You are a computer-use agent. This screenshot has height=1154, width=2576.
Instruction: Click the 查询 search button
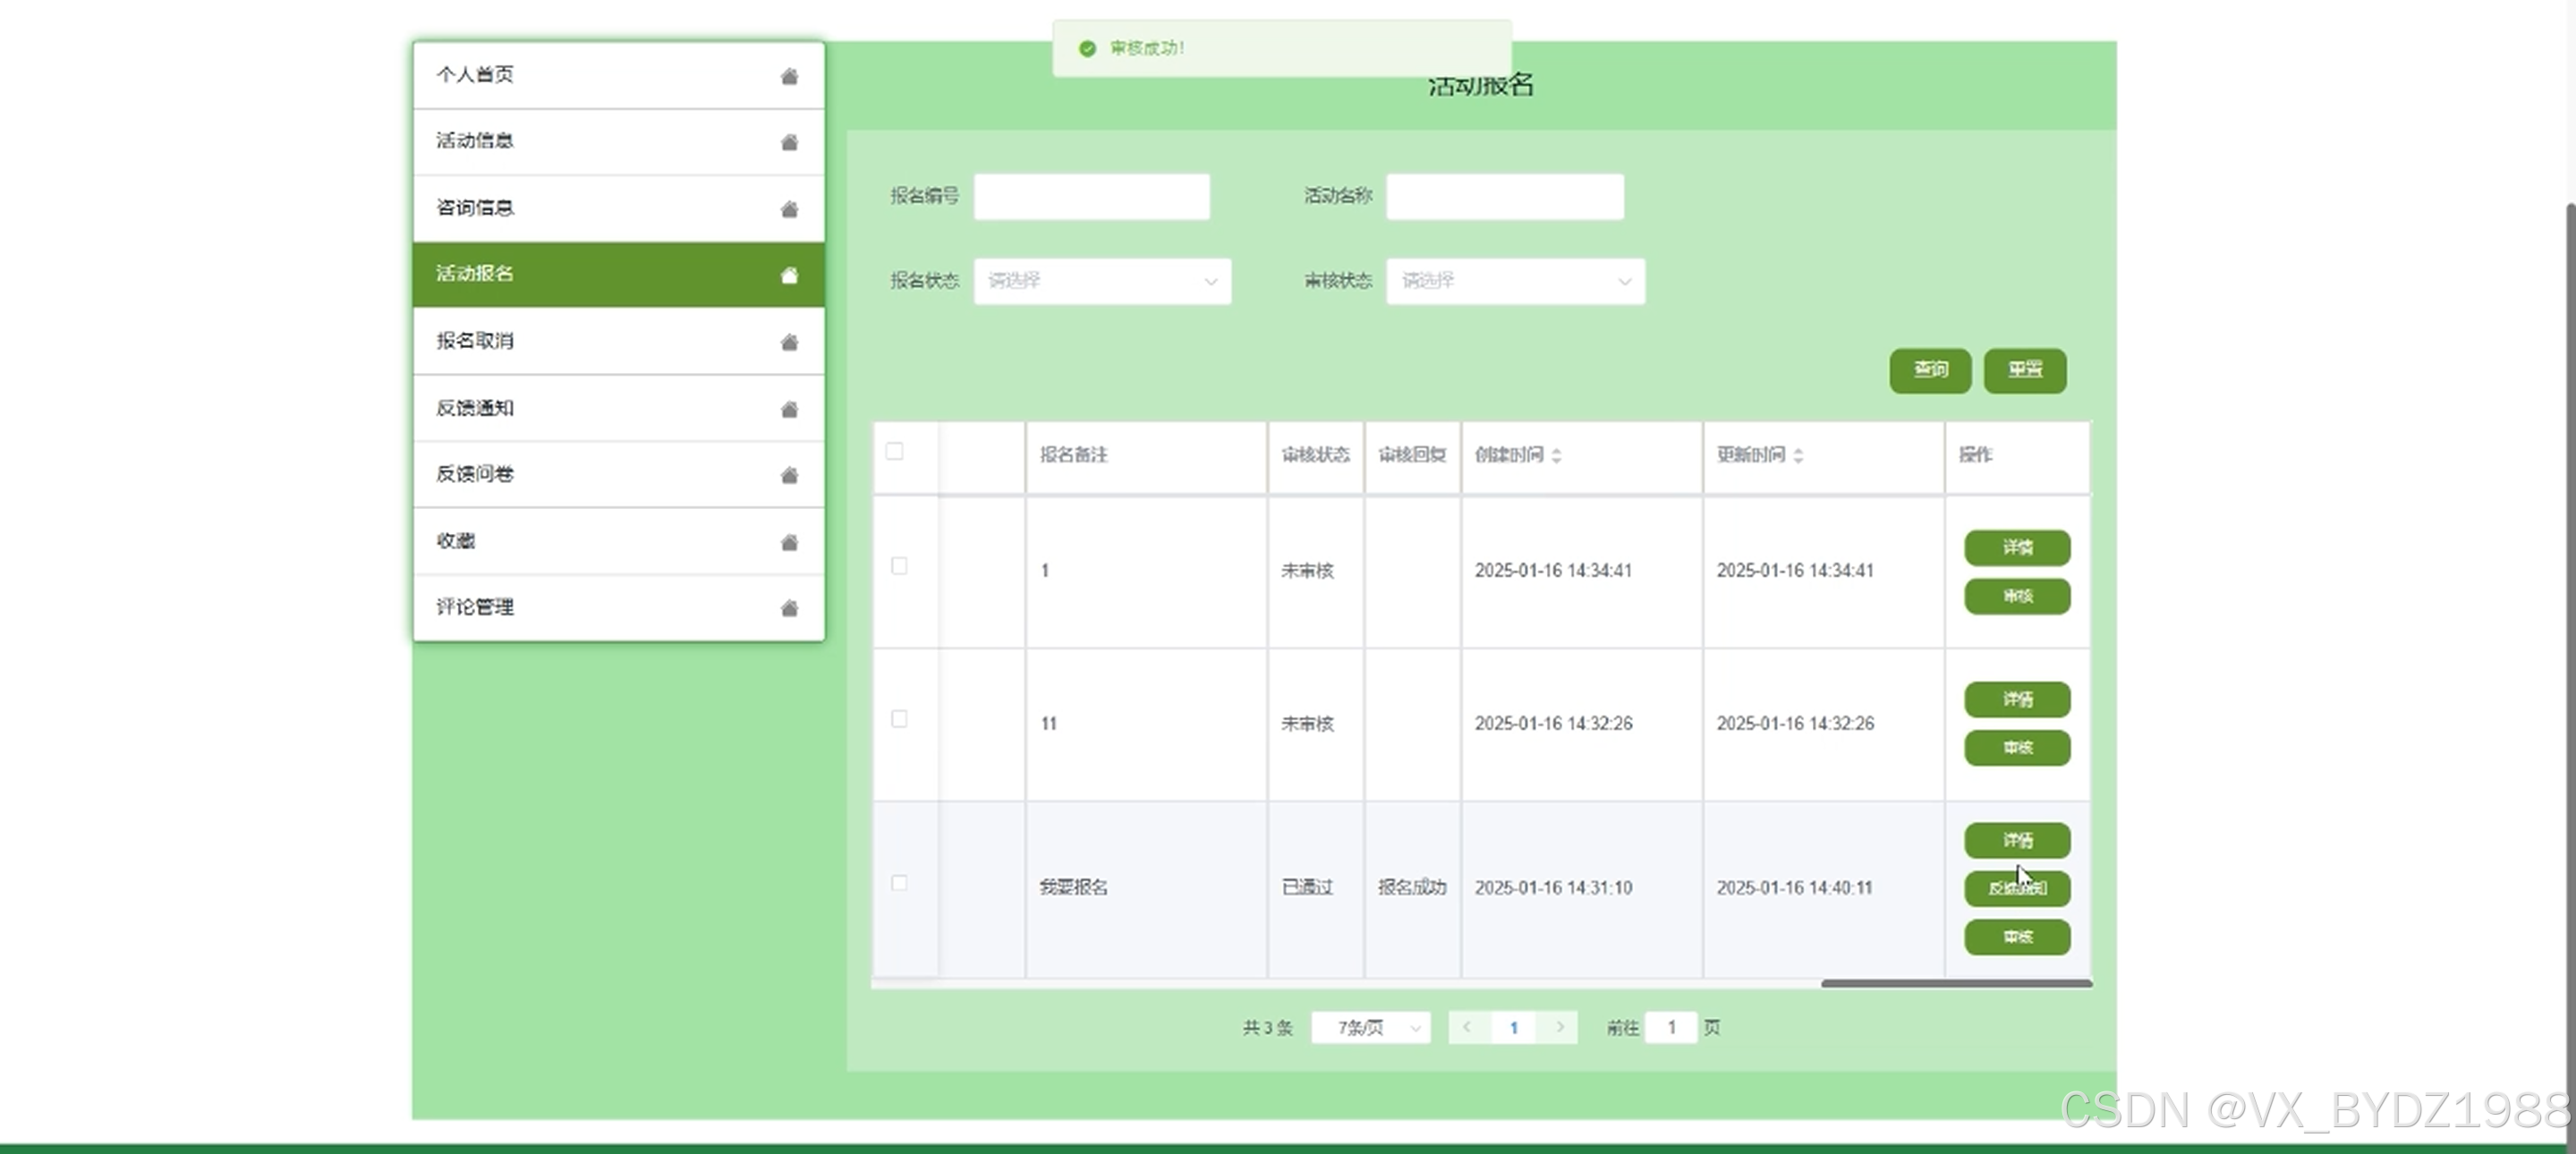[x=1930, y=370]
